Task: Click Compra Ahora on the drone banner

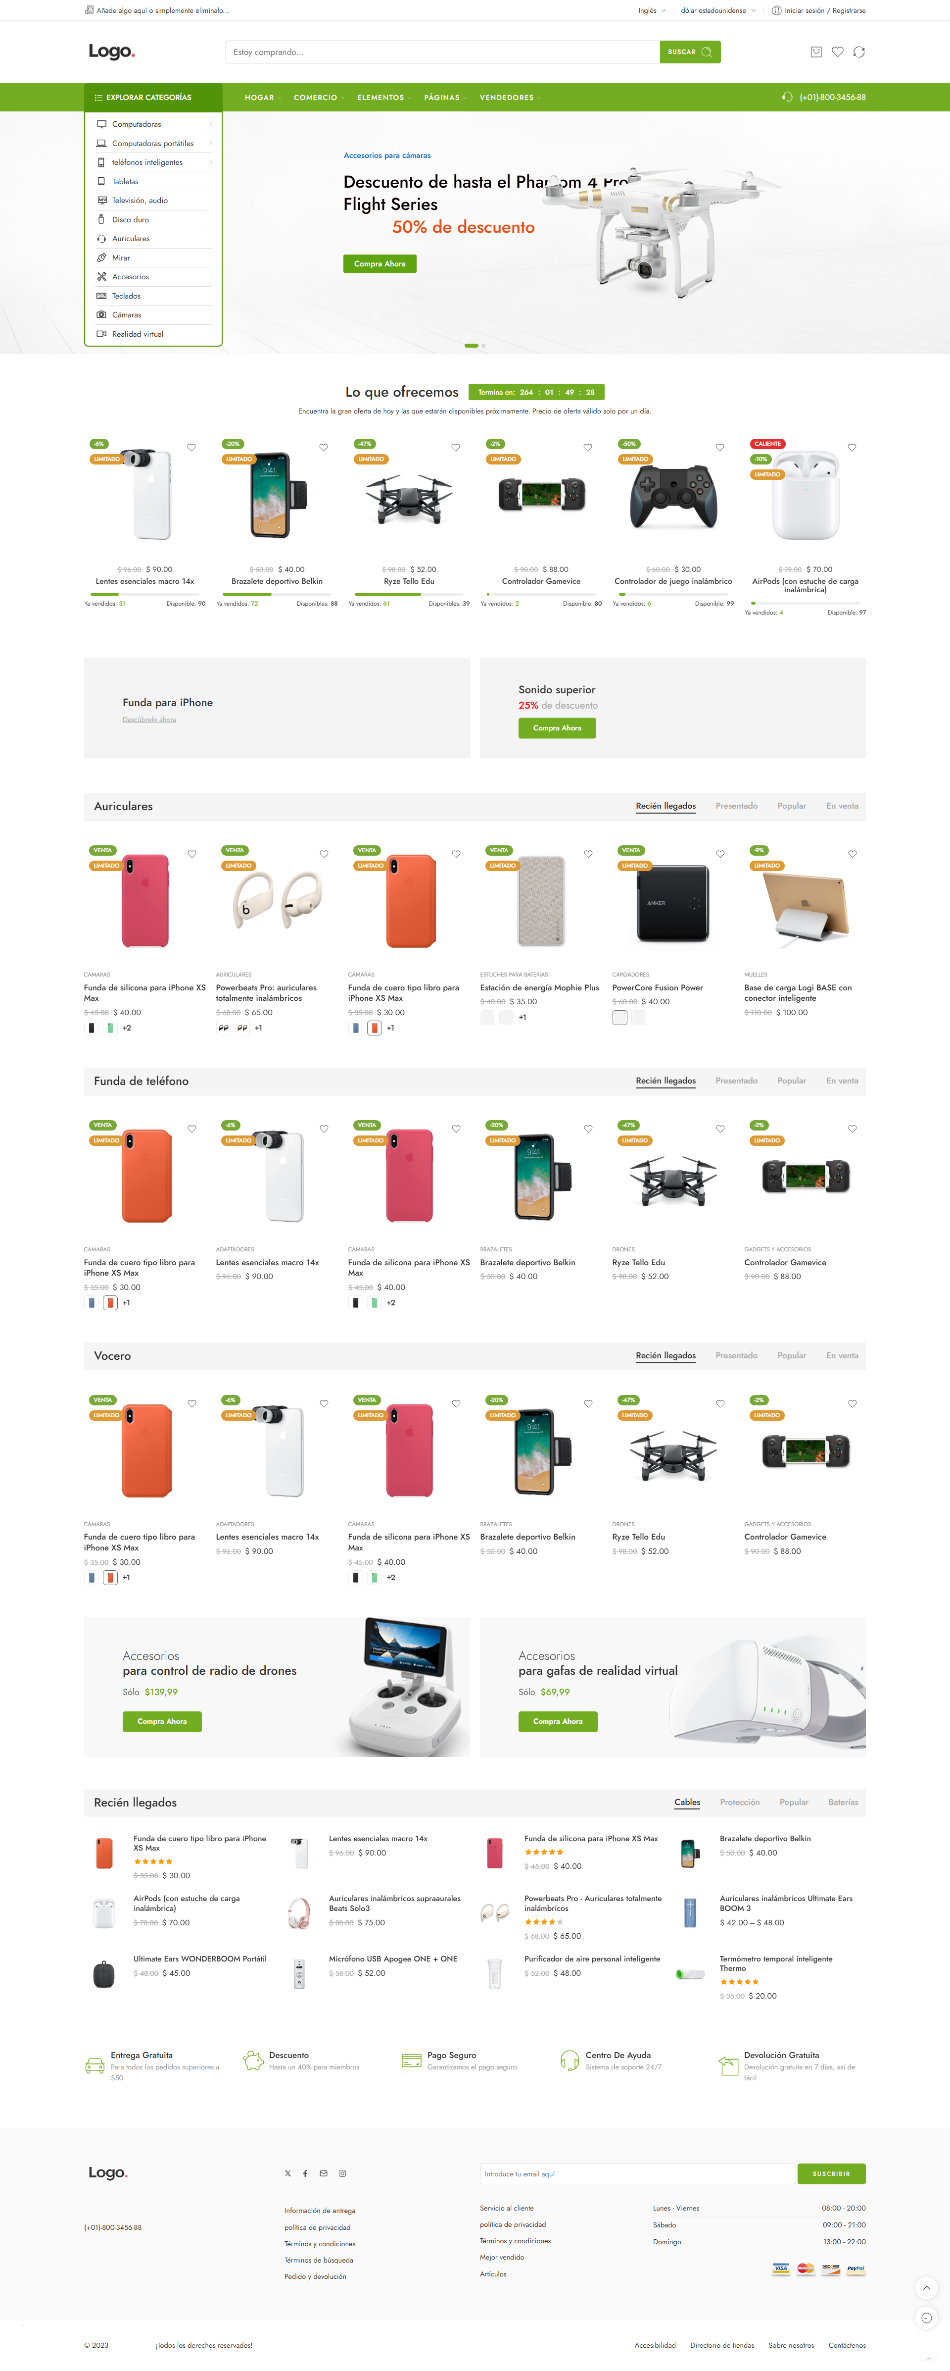Action: click(x=380, y=263)
